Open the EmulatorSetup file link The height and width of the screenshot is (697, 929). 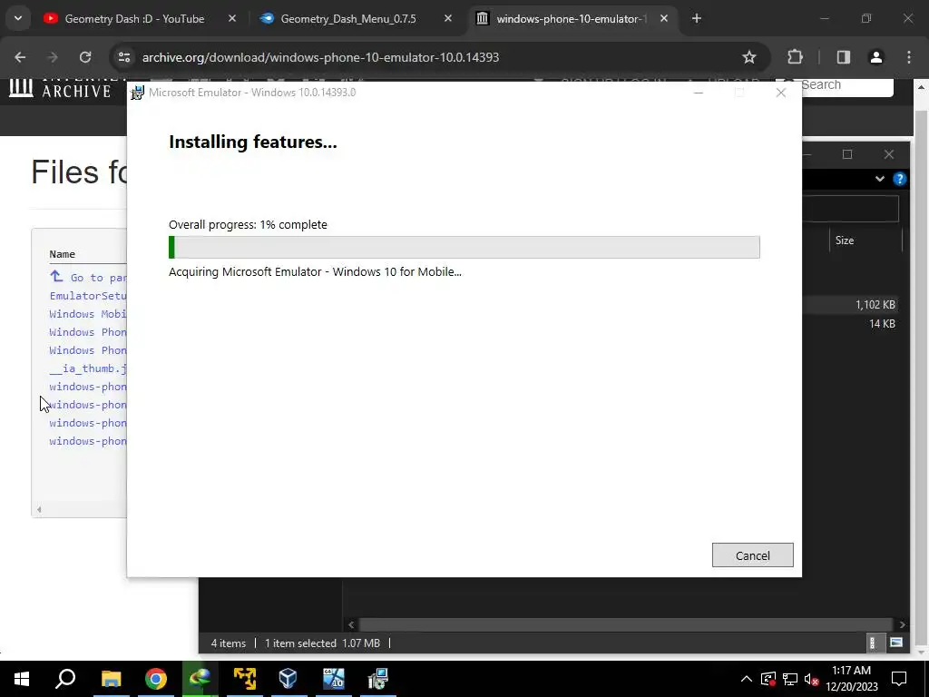(88, 296)
